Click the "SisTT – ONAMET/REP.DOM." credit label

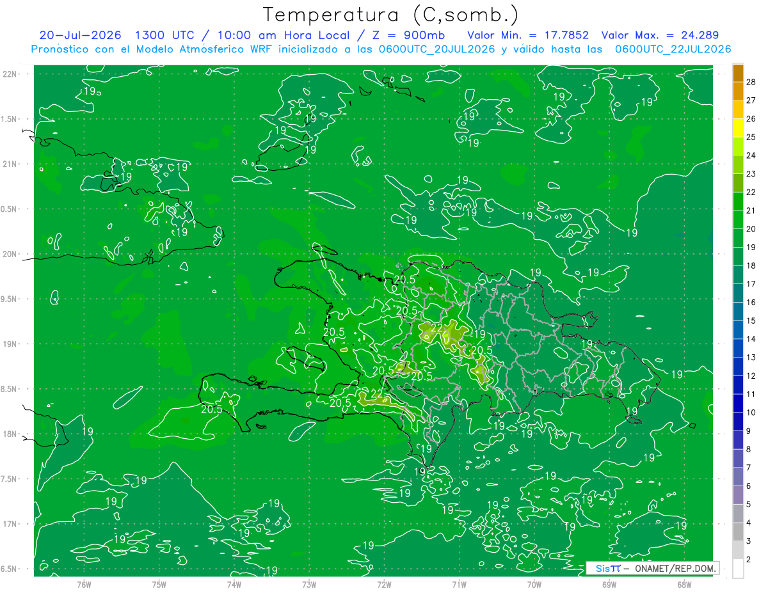coord(652,568)
